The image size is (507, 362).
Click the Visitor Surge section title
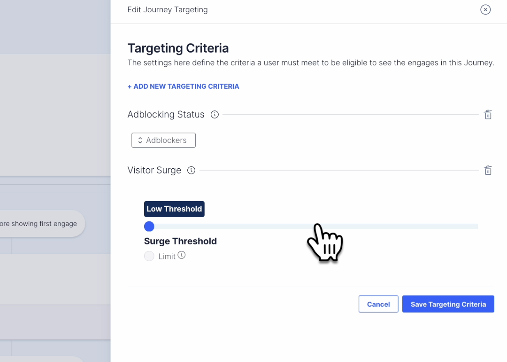click(154, 170)
